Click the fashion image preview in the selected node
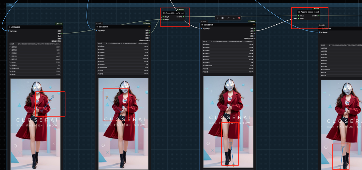362x170 pixels. click(x=228, y=122)
